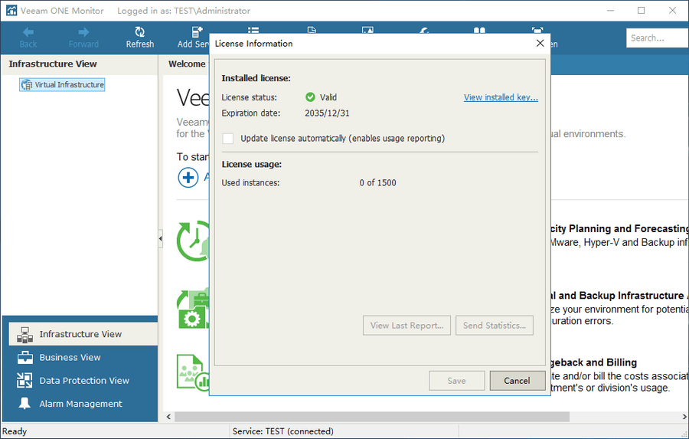
Task: Click the Search input field
Action: (x=658, y=38)
